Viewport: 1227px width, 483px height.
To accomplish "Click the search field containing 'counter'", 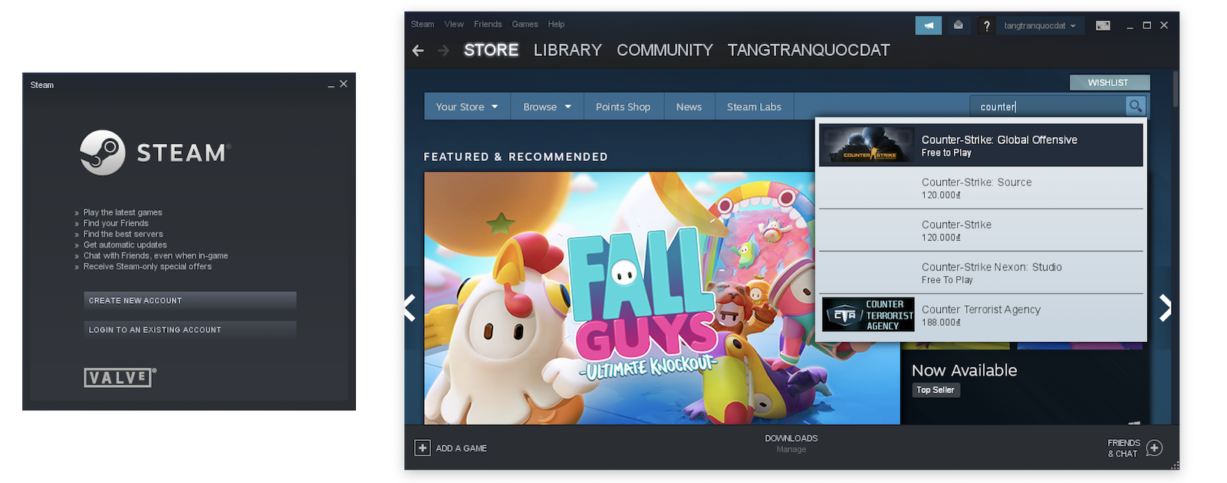I will (x=1047, y=107).
